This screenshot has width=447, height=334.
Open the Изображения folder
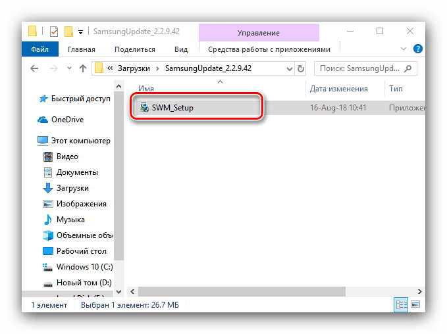tap(82, 204)
